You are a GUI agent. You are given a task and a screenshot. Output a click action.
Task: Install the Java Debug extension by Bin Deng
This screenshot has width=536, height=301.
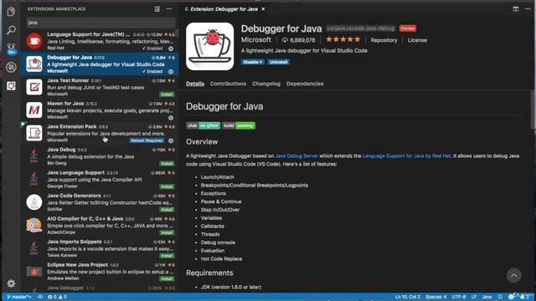click(x=167, y=164)
